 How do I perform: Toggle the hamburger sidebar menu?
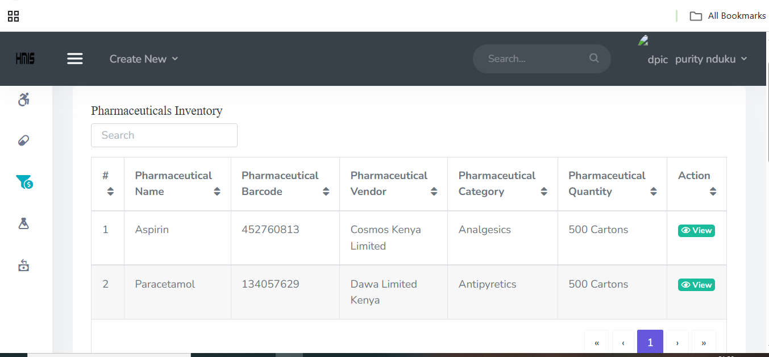[x=75, y=59]
